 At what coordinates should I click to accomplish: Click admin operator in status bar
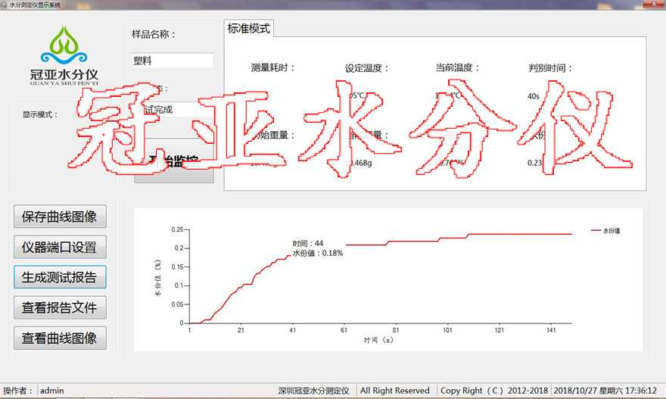[x=51, y=391]
